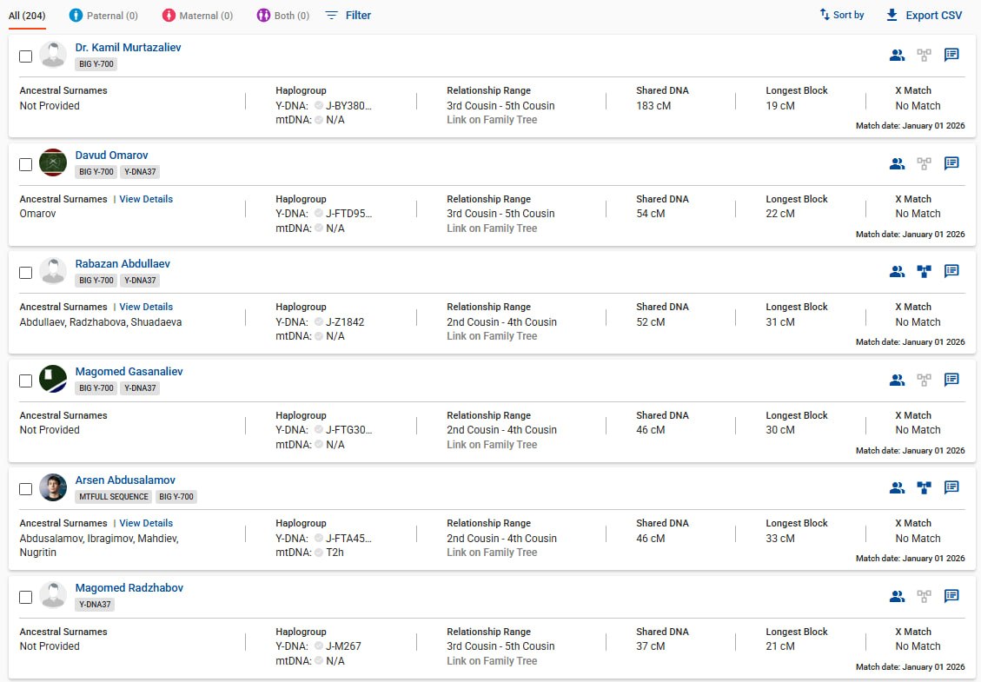This screenshot has height=682, width=981.
Task: Click Rabazan Abdullaev's default avatar
Action: click(53, 271)
